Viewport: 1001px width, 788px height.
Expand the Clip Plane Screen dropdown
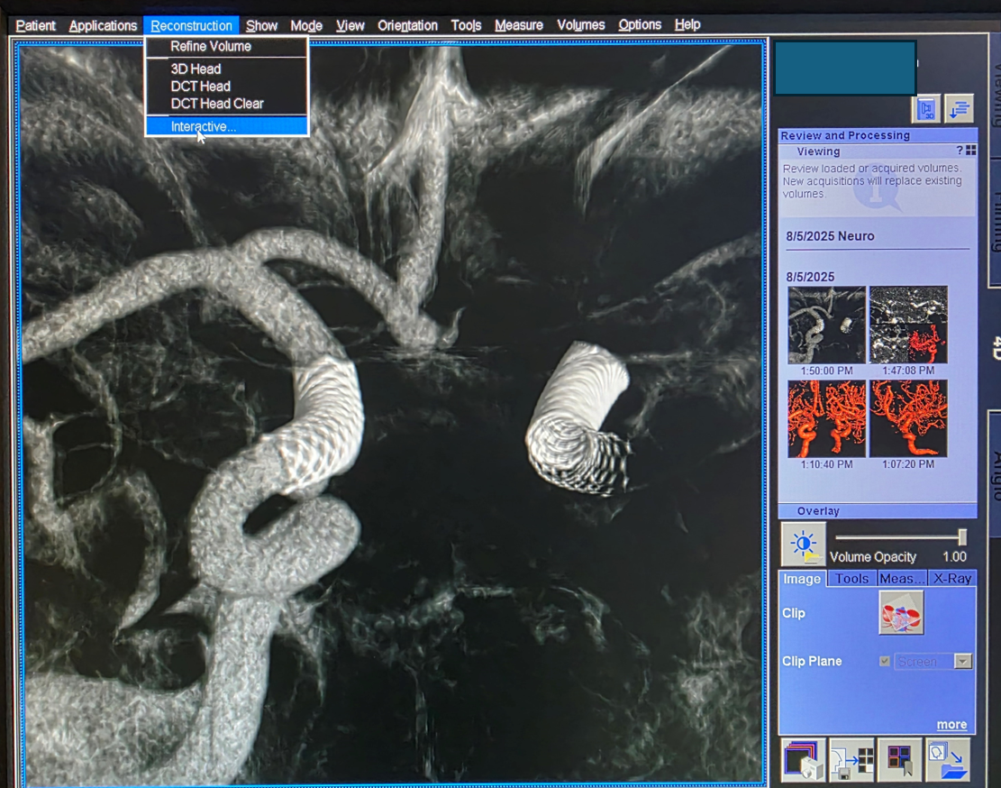[963, 662]
